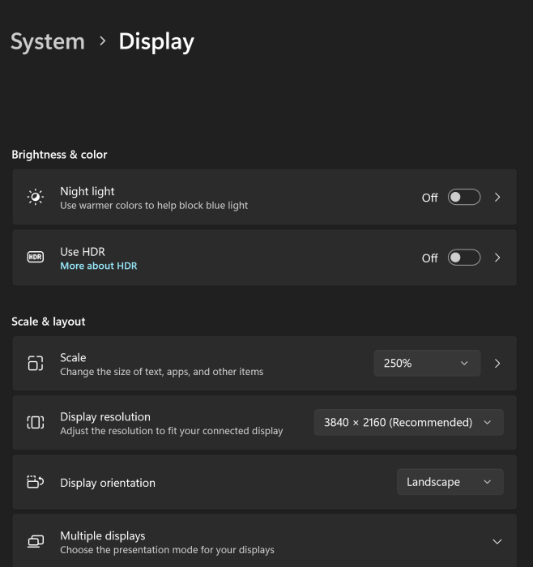Click the Scale resize icon
Image resolution: width=533 pixels, height=567 pixels.
coord(36,363)
